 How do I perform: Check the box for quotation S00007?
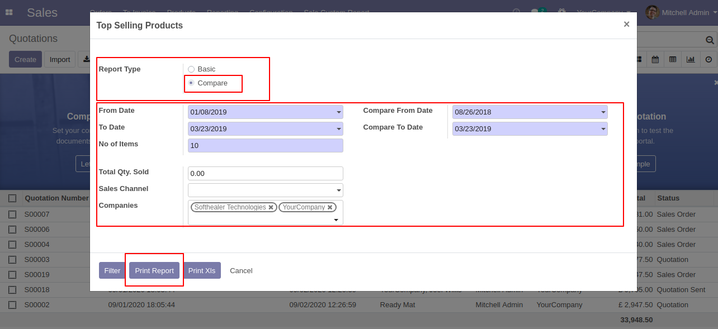12,214
